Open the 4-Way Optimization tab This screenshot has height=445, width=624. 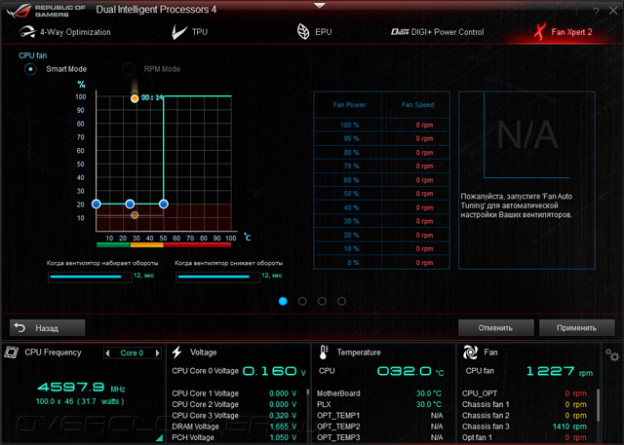click(x=65, y=32)
